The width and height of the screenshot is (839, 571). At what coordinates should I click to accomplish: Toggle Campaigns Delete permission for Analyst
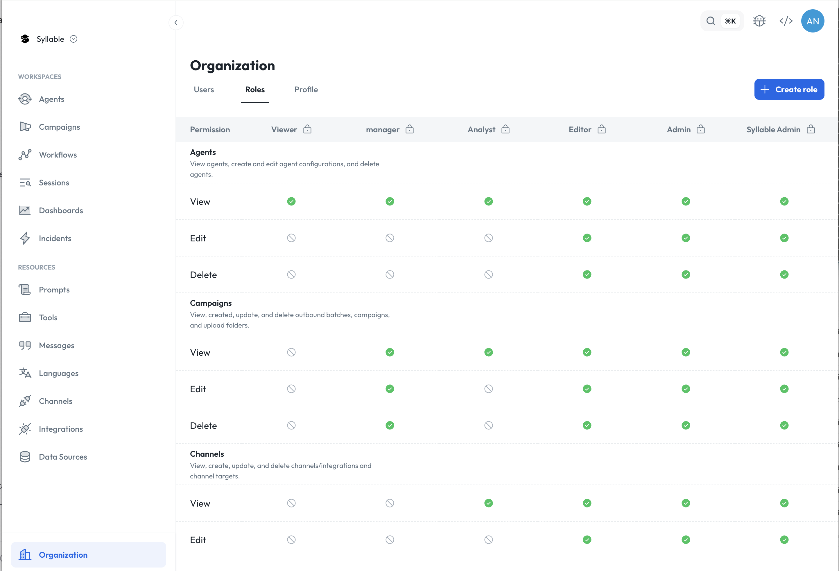(488, 425)
